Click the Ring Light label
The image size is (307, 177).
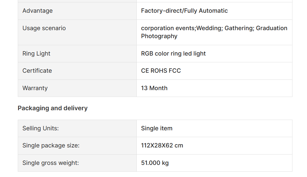click(36, 54)
